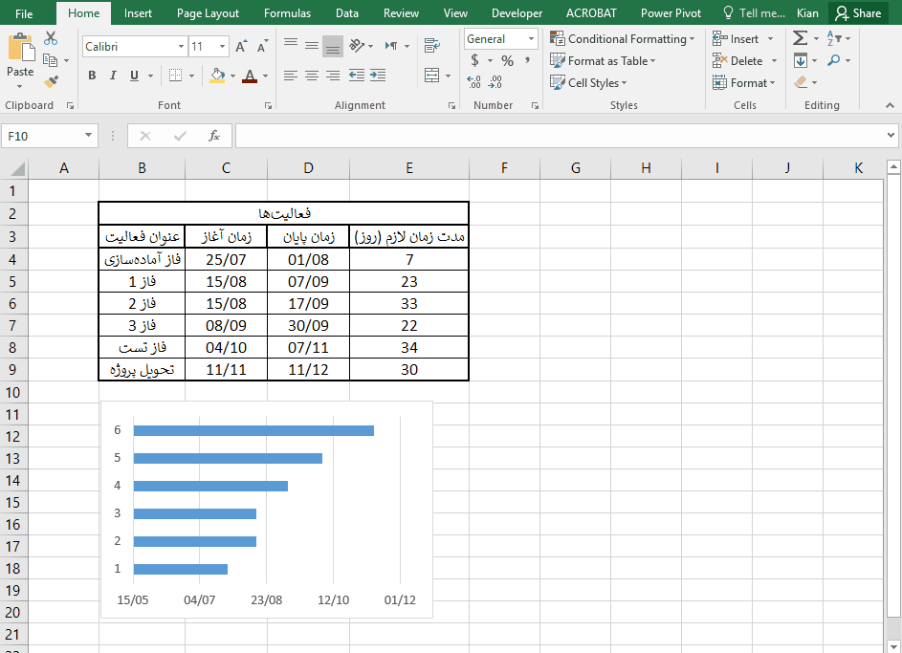
Task: Switch to the Page Layout tab
Action: tap(208, 13)
